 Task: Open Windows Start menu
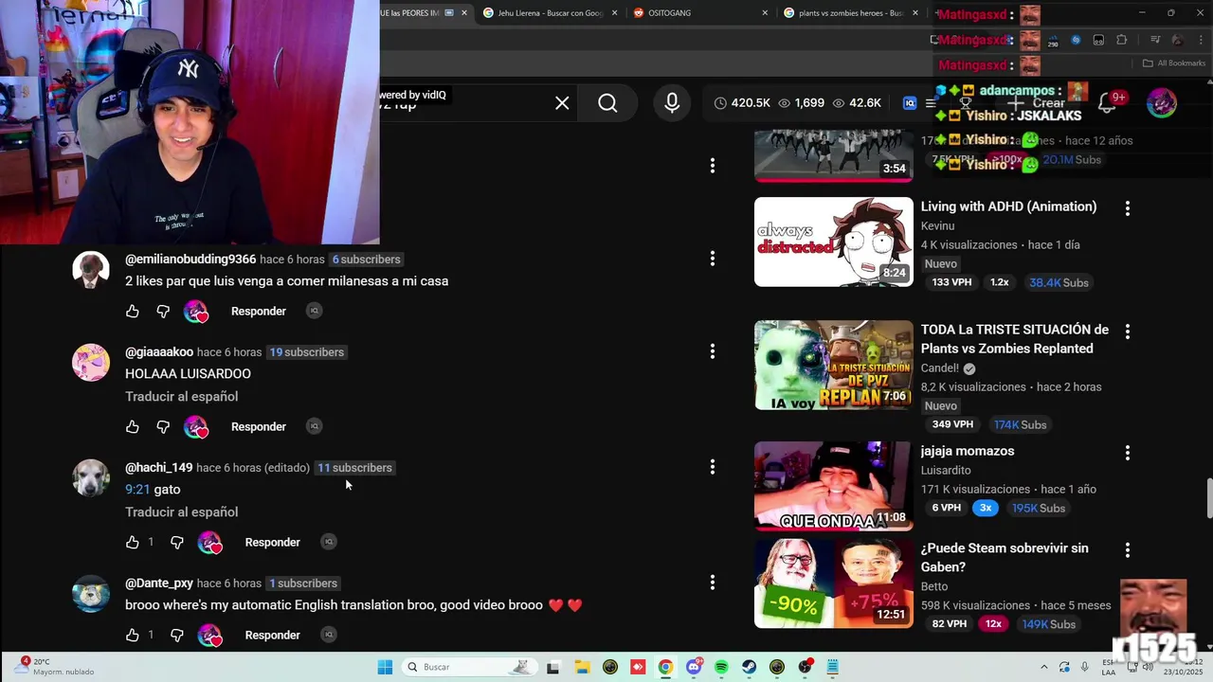385,667
